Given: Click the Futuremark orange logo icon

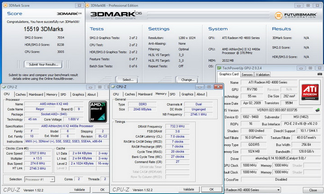Looking at the screenshot, I should click(x=279, y=15).
